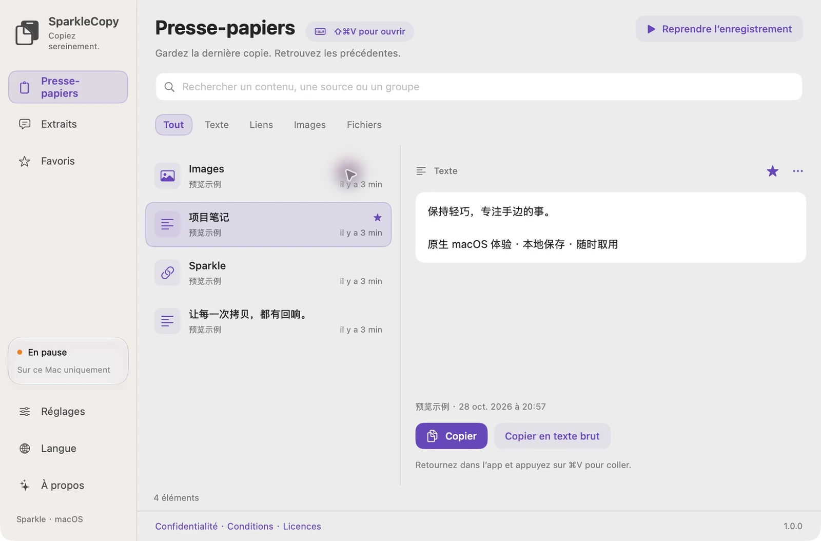821x541 pixels.
Task: Click the Langue globe icon
Action: pyautogui.click(x=25, y=449)
